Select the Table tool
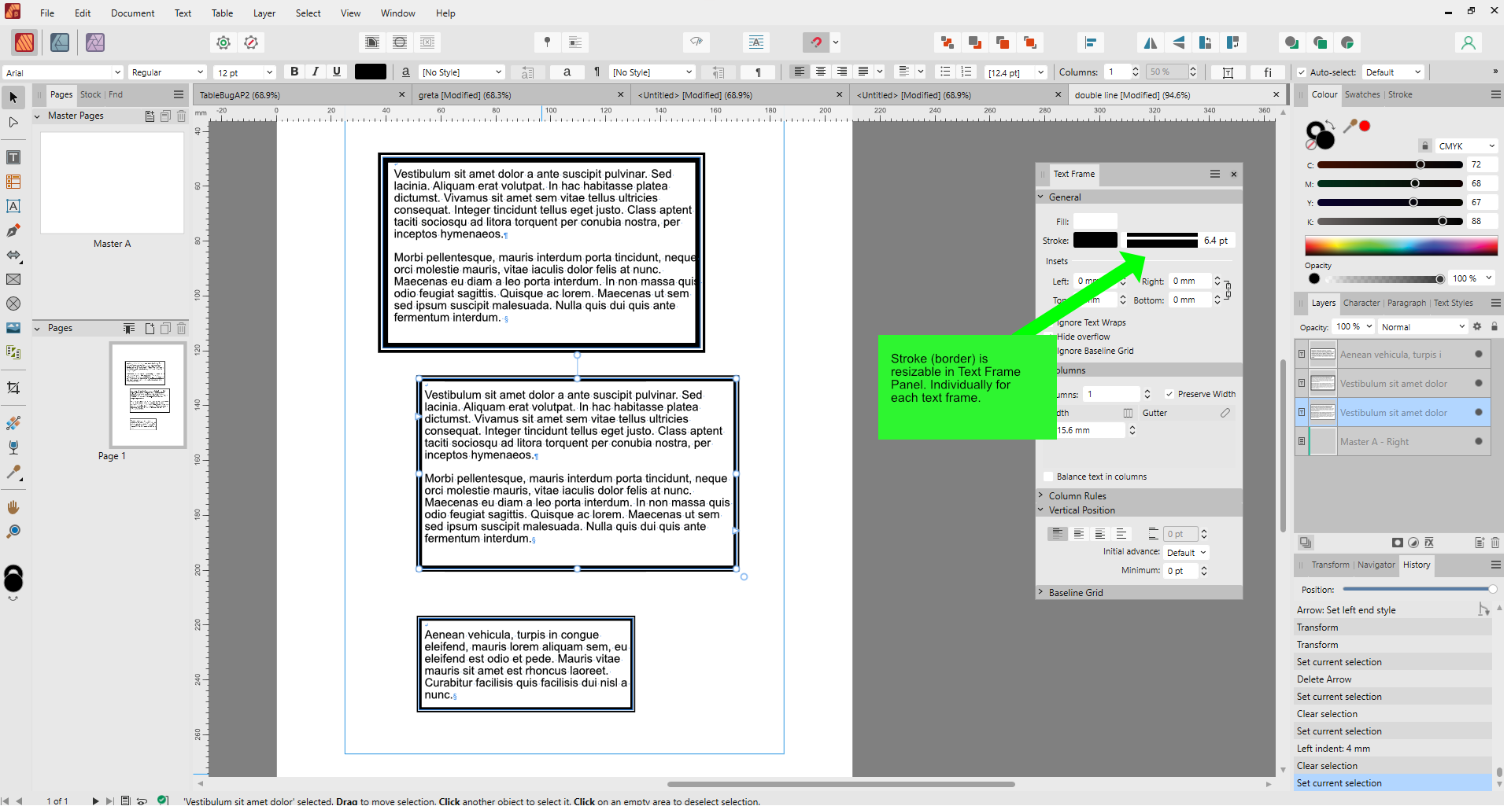Screen dimensions: 1511x806 pyautogui.click(x=13, y=182)
